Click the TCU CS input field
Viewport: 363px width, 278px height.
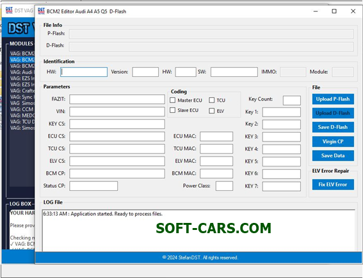click(117, 149)
